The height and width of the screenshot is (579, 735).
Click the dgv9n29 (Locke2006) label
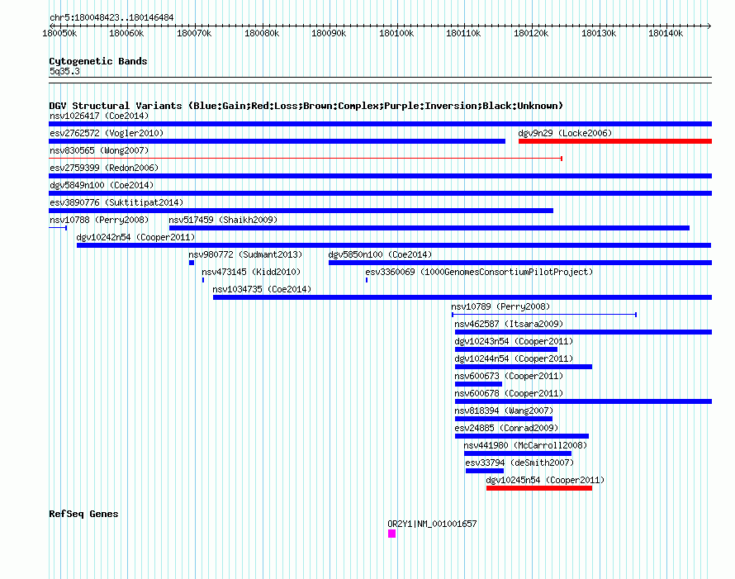[x=565, y=133]
